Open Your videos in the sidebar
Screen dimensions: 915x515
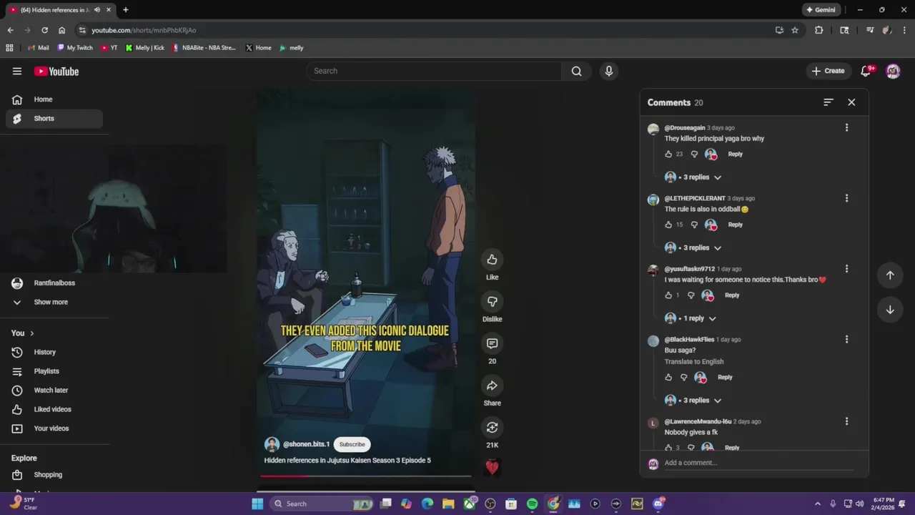tap(54, 428)
